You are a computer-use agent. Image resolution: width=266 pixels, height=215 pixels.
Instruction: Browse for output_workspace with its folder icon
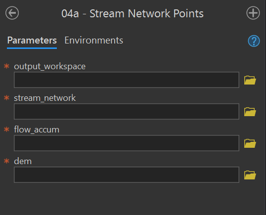pos(250,80)
